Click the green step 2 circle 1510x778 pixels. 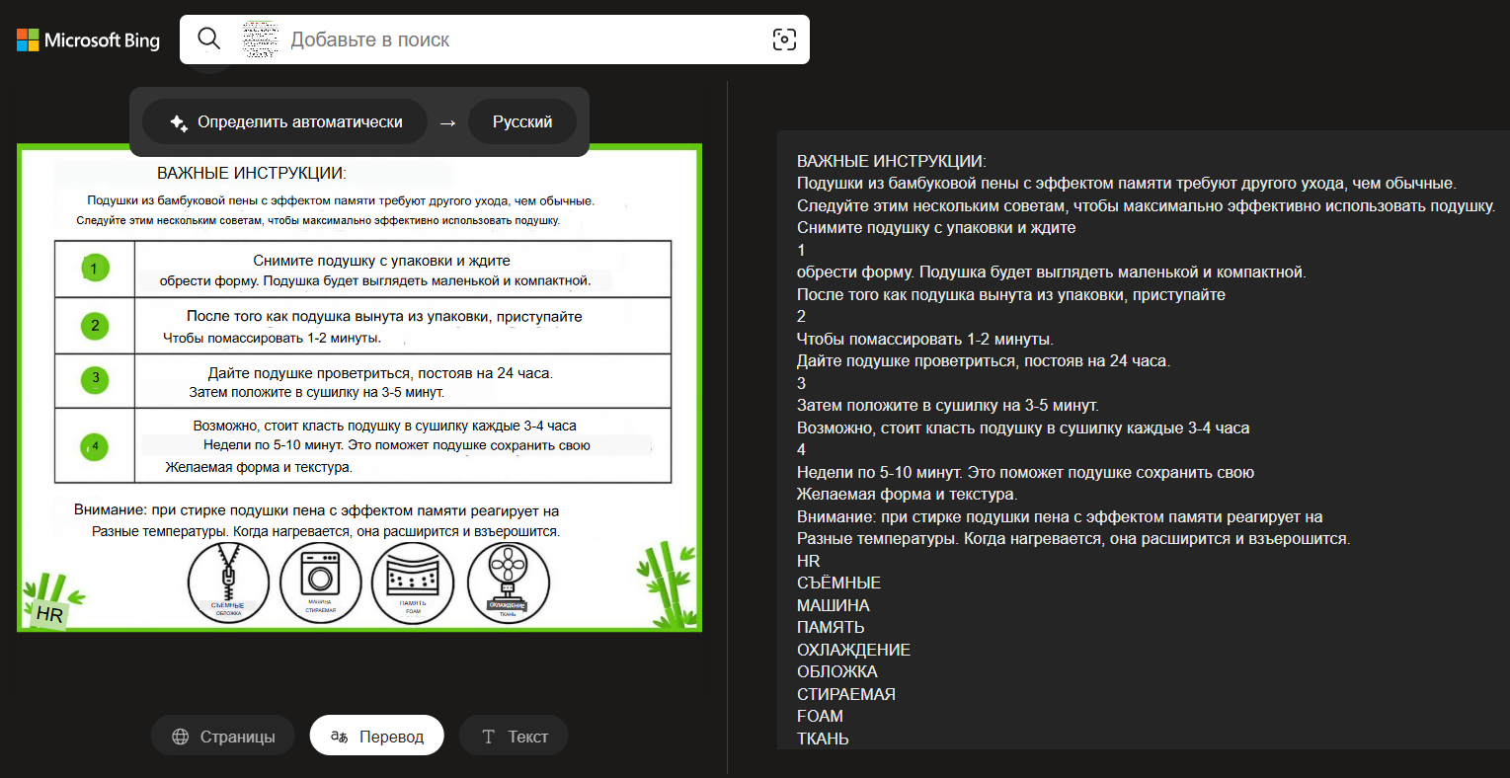95,325
